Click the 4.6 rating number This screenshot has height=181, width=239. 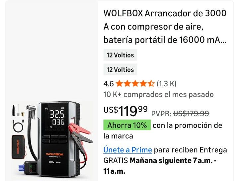[109, 84]
